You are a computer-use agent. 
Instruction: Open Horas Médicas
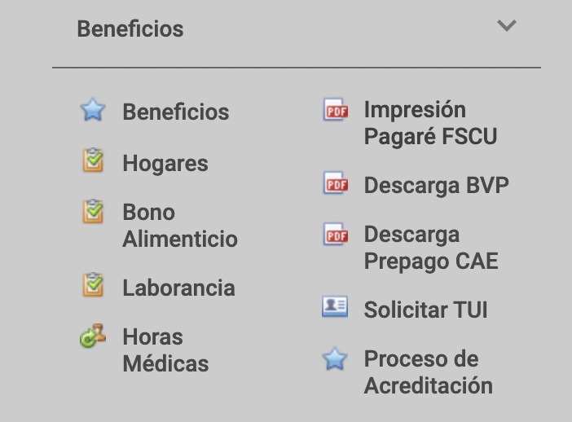(165, 350)
